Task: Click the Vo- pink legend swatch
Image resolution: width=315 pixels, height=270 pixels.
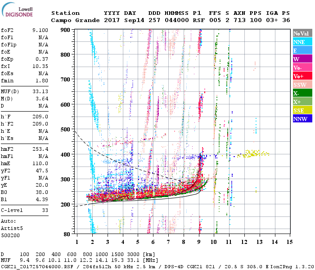Action: pyautogui.click(x=302, y=67)
